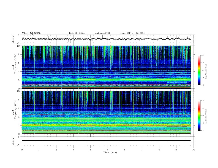Click the "ch.1(V)" waveform axis label
This screenshot has width=218, height=168.
[13, 39]
